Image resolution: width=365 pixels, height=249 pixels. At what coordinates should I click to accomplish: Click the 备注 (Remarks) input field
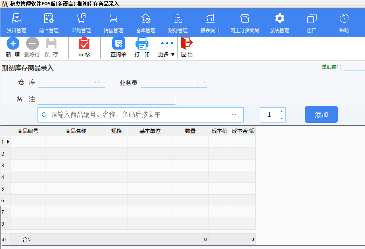pyautogui.click(x=106, y=99)
